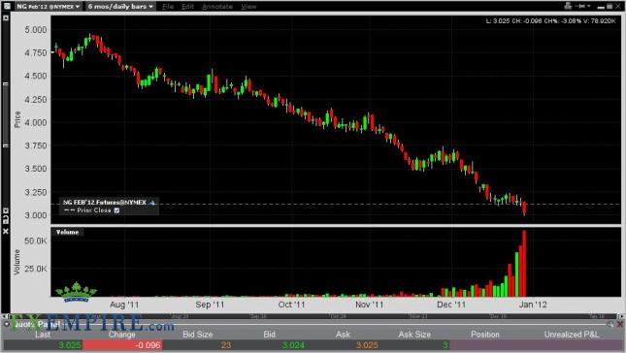
Task: Click the Nov '11 date axis label
Action: tap(370, 305)
